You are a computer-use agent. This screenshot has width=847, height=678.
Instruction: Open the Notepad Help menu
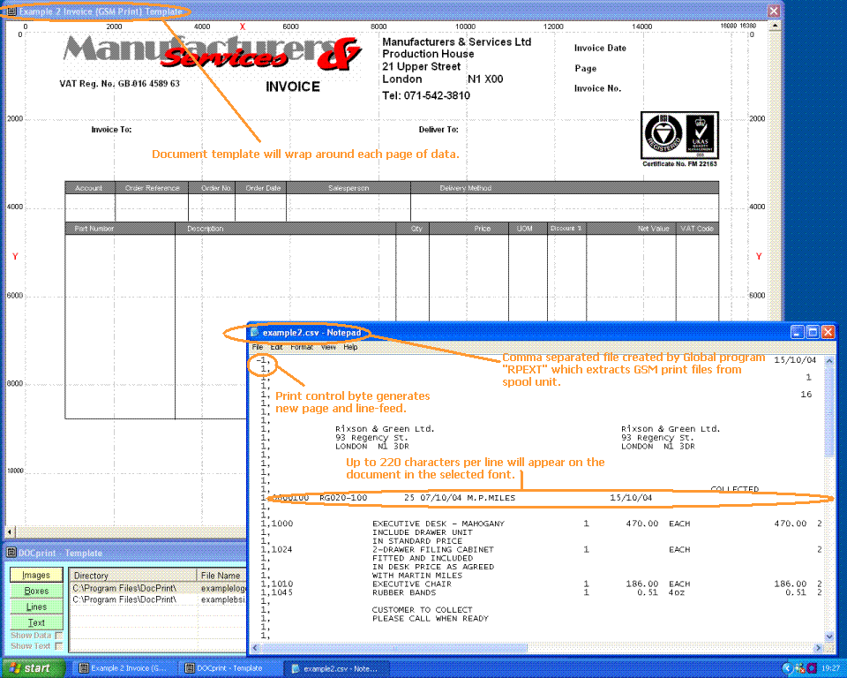tap(350, 347)
